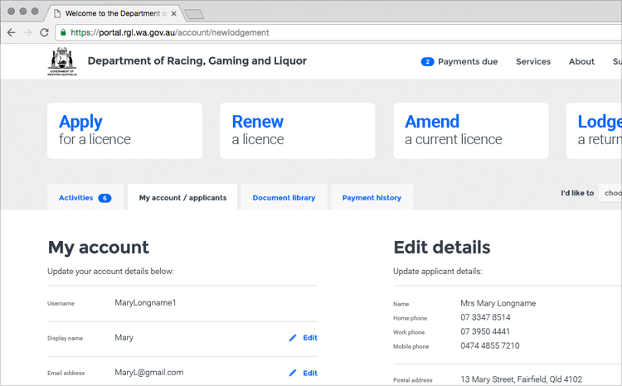Viewport: 622px width, 386px height.
Task: Click the Western Australia government crest logo
Action: click(x=61, y=62)
